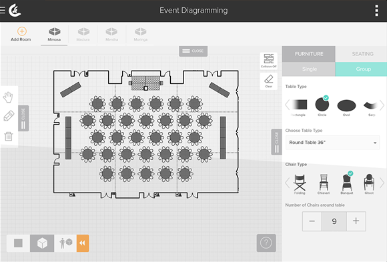Select the hand pan tool
The width and height of the screenshot is (387, 262).
pyautogui.click(x=8, y=97)
